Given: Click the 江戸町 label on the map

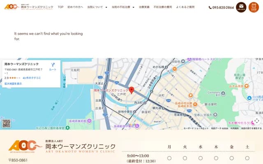Looking at the screenshot, I should 122,94.
